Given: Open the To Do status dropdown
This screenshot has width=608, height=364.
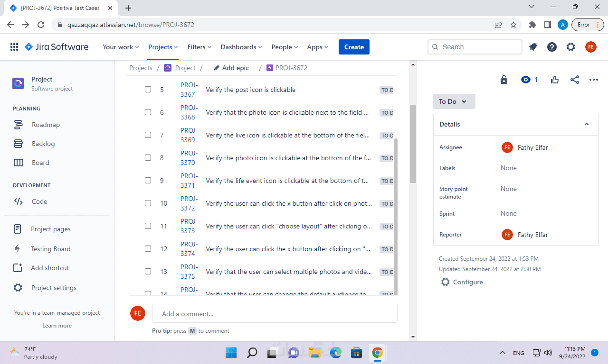Looking at the screenshot, I should coord(454,101).
